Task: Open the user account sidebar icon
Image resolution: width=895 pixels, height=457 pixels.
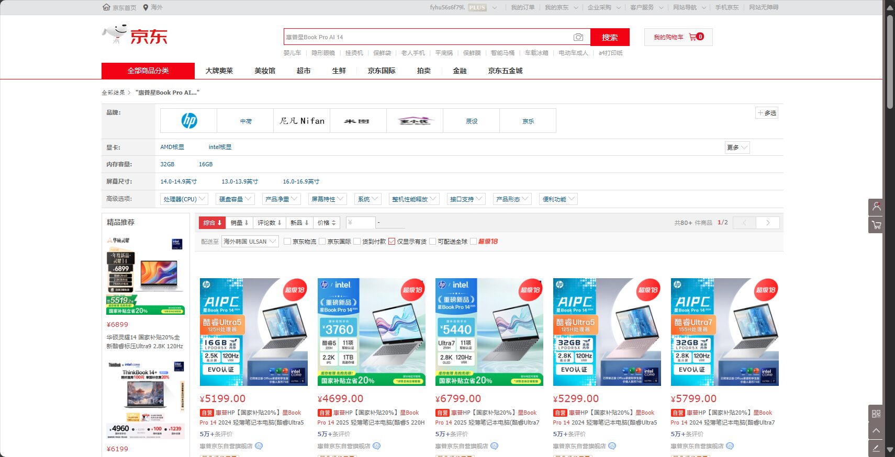Action: click(876, 207)
